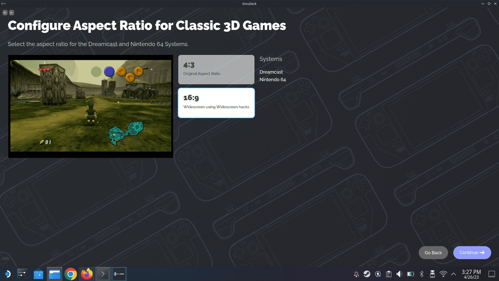This screenshot has height=281, width=499.
Task: Open the volume control
Action: click(399, 274)
